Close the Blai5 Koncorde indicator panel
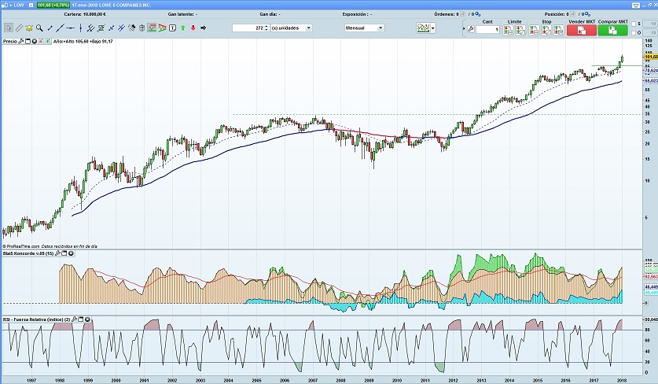The height and width of the screenshot is (384, 658). [x=73, y=253]
